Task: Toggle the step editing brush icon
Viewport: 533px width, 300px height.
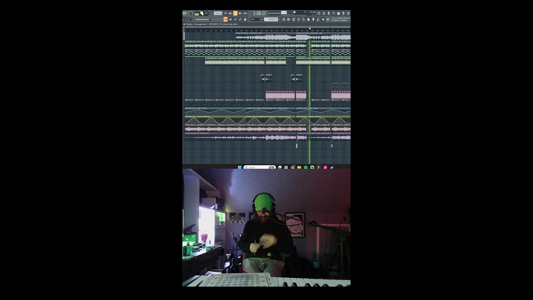Action: click(235, 19)
